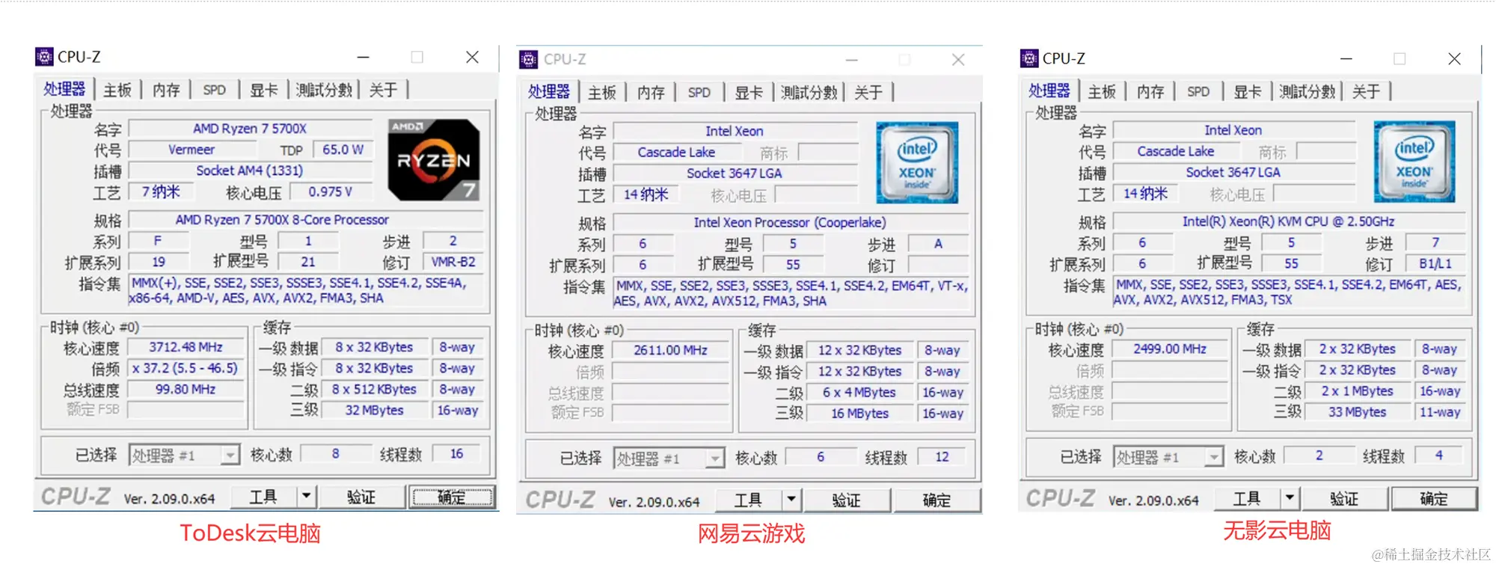Screen dimensions: 1496x567
Task: Click 工具 button in 无影云电脑 window
Action: tap(1247, 498)
